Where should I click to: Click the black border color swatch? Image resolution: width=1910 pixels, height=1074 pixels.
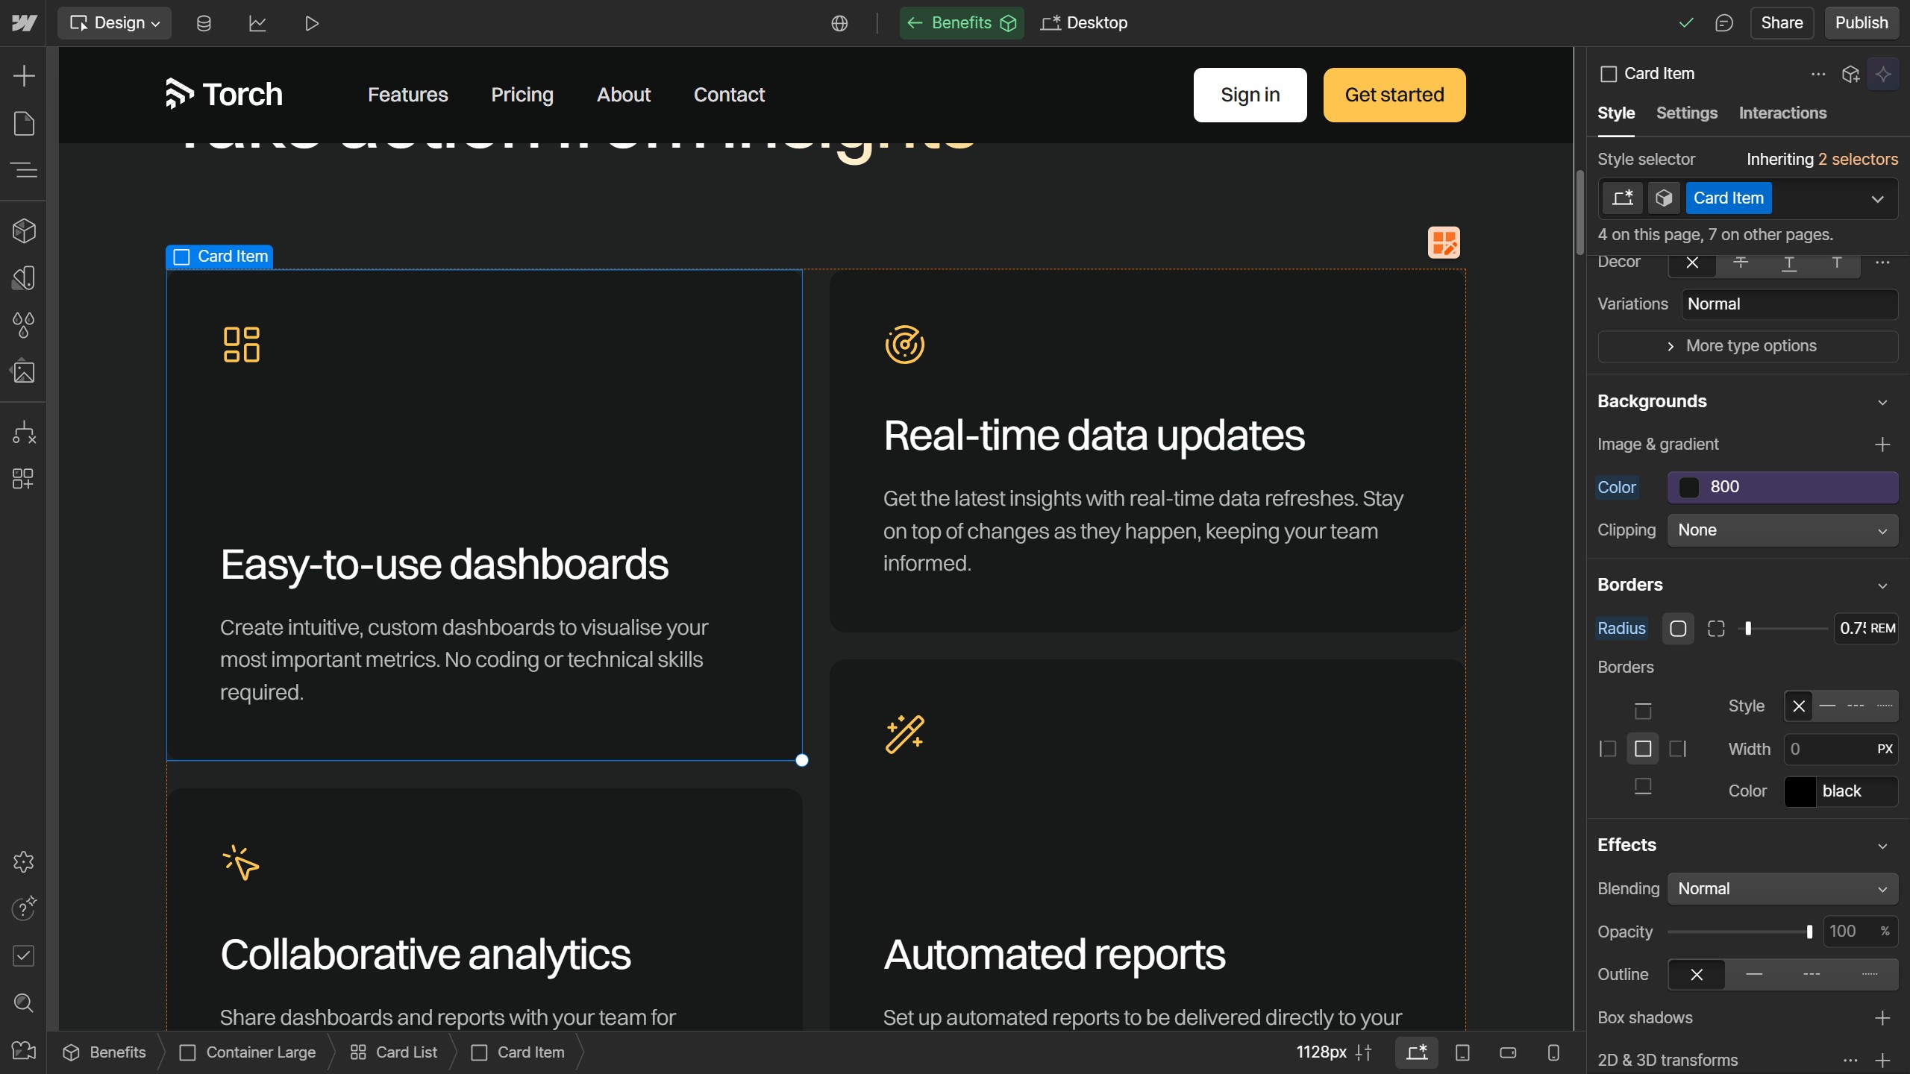(x=1800, y=791)
